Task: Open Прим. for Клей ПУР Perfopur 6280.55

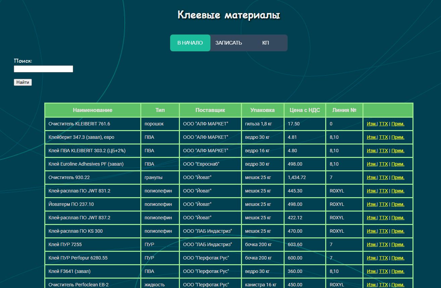Action: (x=398, y=258)
